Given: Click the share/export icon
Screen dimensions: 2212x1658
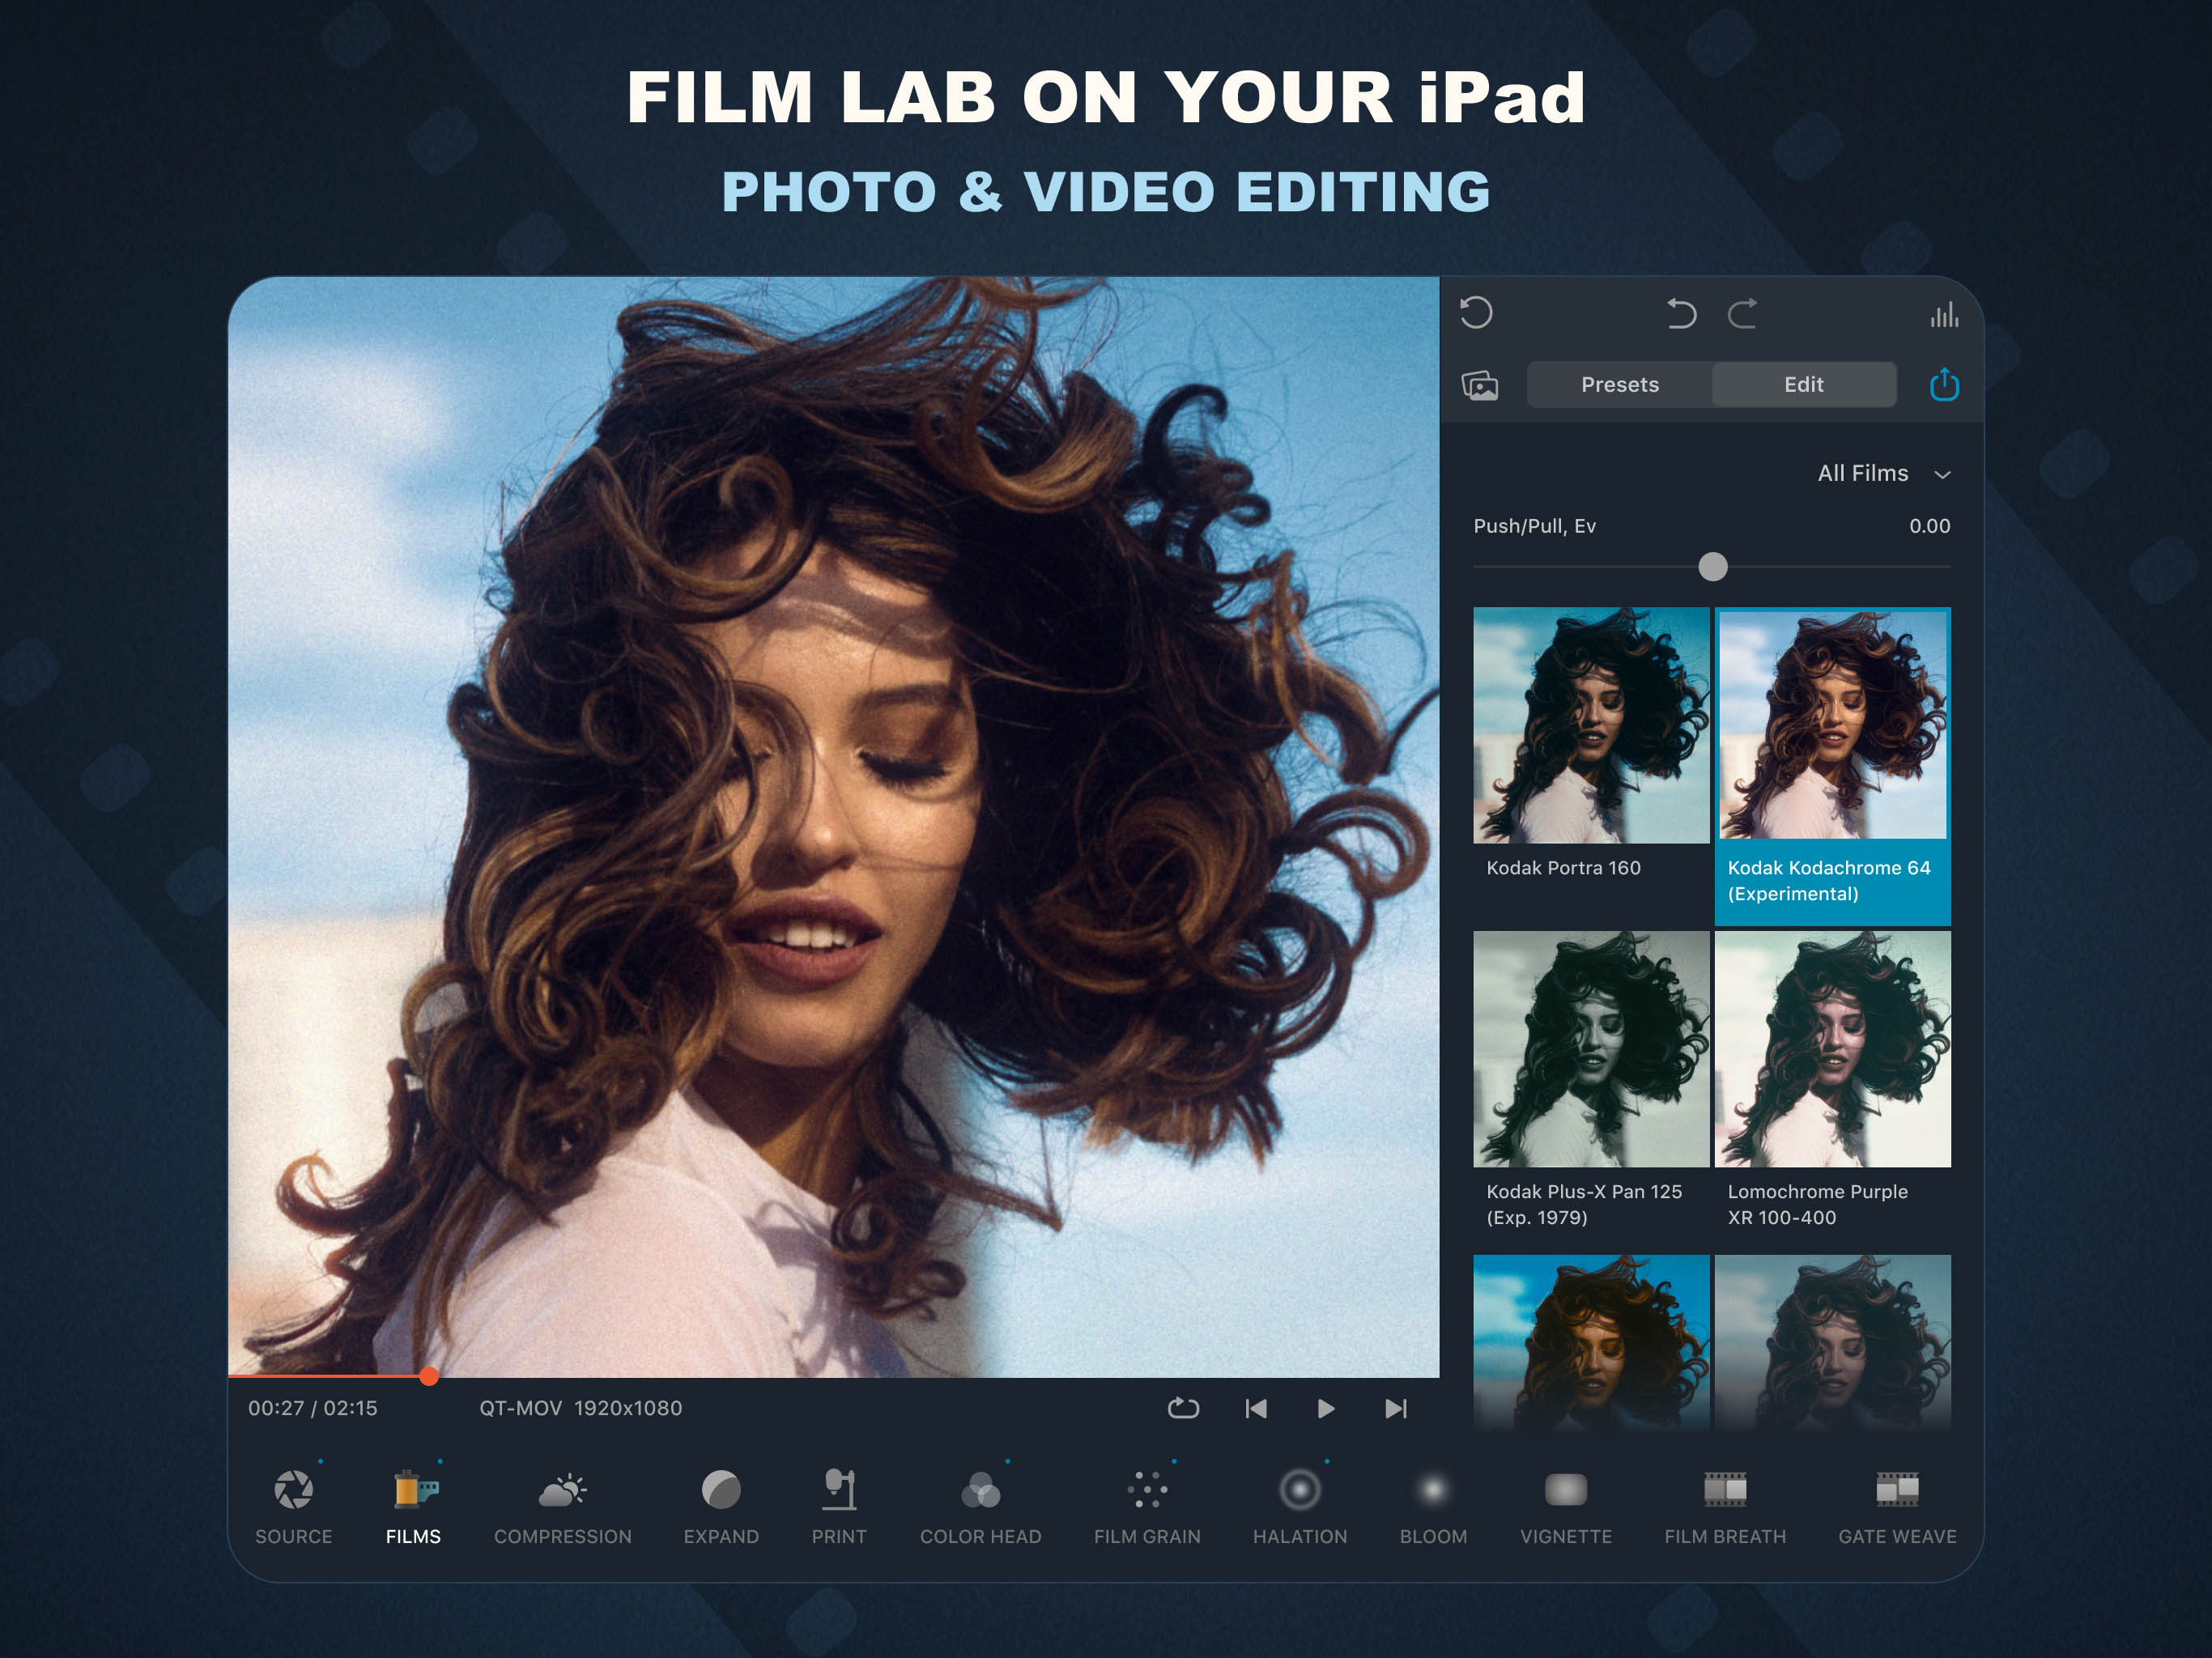Looking at the screenshot, I should (x=1943, y=384).
